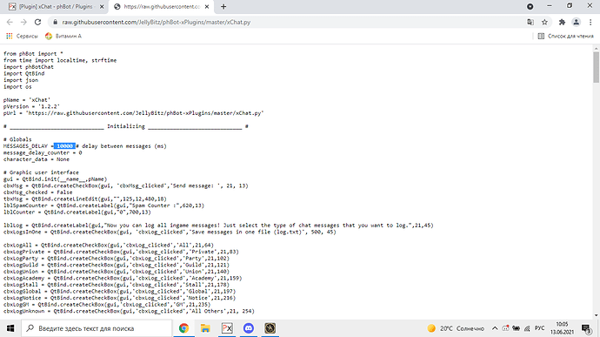
Task: Open the Список для чтения reading list
Action: point(565,36)
